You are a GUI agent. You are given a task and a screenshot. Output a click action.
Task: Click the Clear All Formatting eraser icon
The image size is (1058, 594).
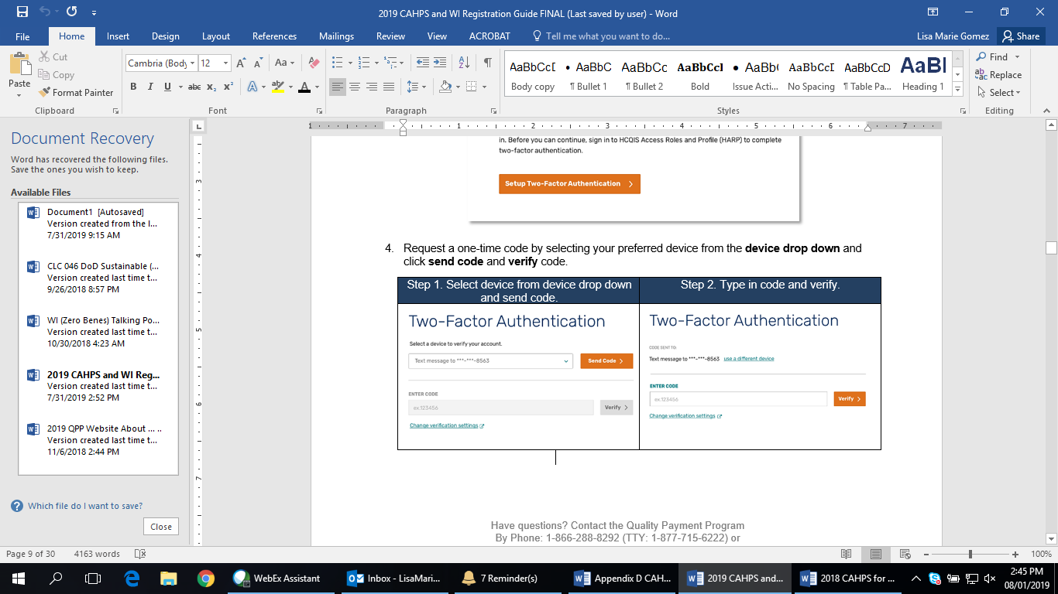coord(314,63)
